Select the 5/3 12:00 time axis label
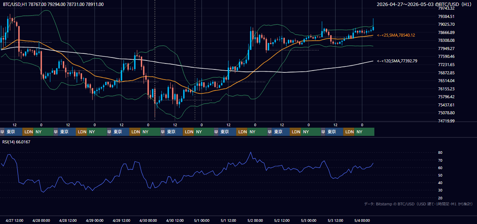 pyautogui.click(x=335, y=220)
